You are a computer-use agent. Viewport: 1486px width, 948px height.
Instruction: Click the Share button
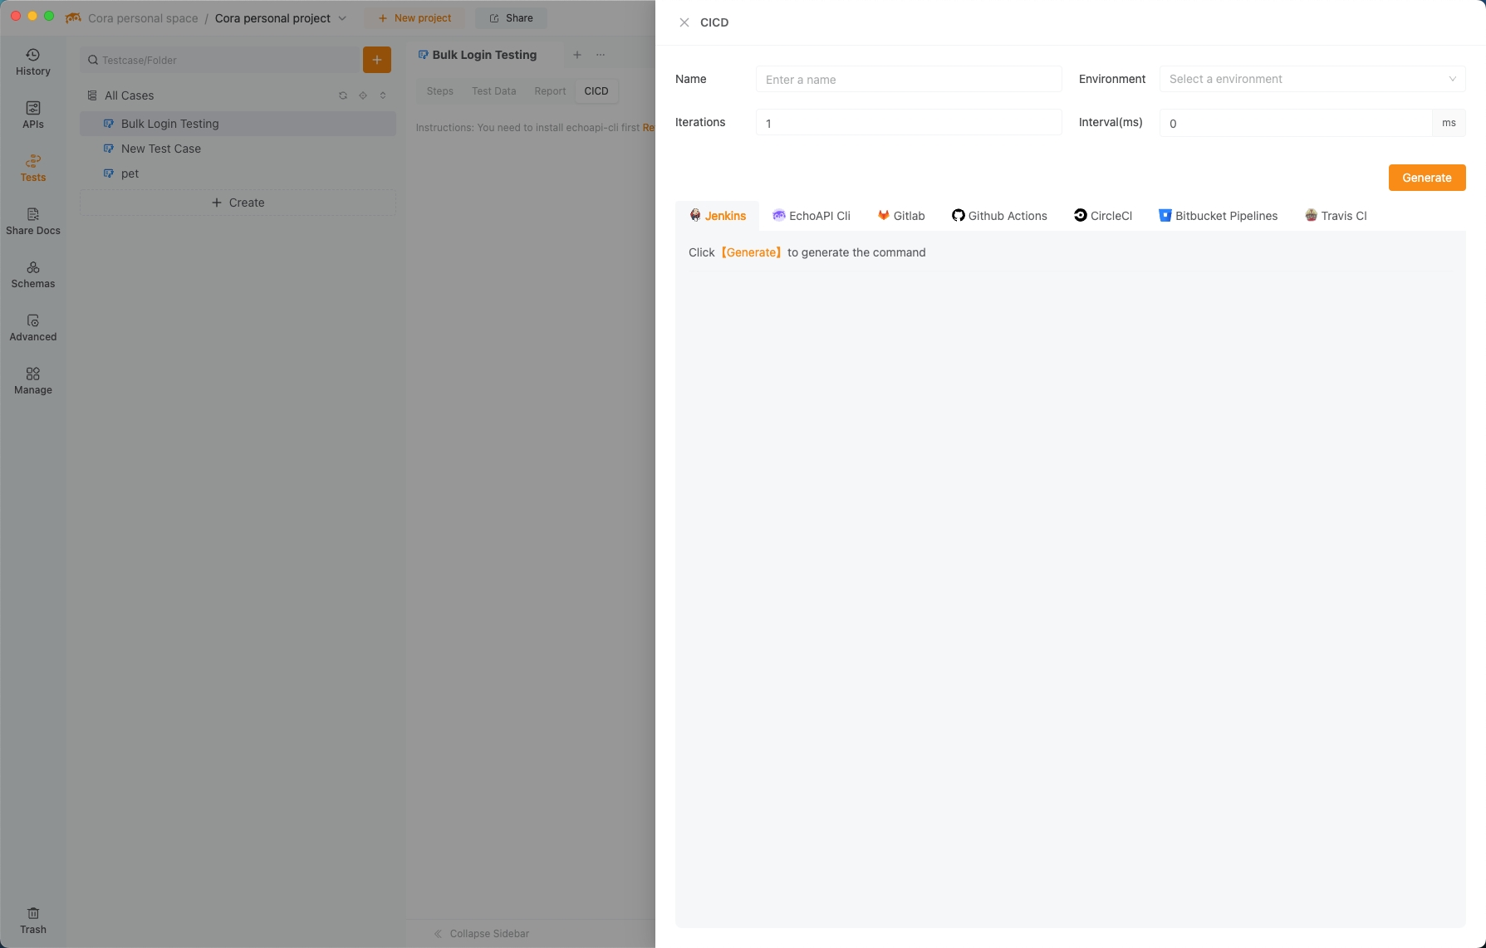pyautogui.click(x=512, y=17)
